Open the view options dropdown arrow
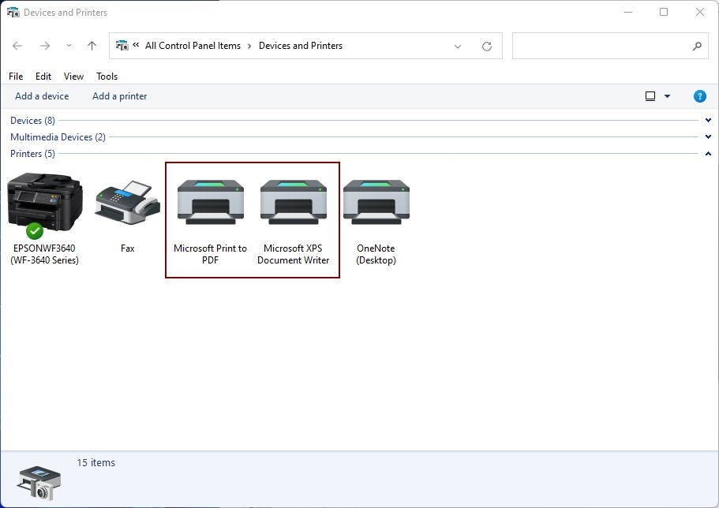 (x=667, y=96)
